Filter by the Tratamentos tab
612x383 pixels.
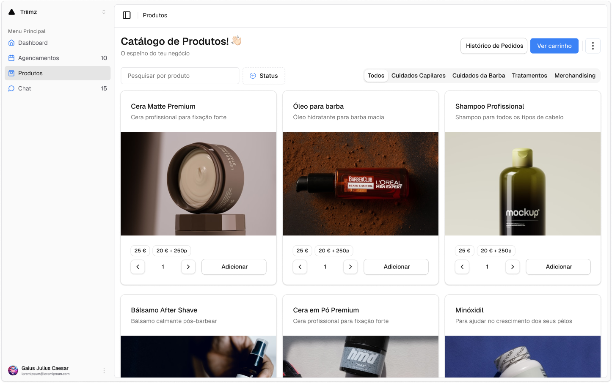[529, 76]
